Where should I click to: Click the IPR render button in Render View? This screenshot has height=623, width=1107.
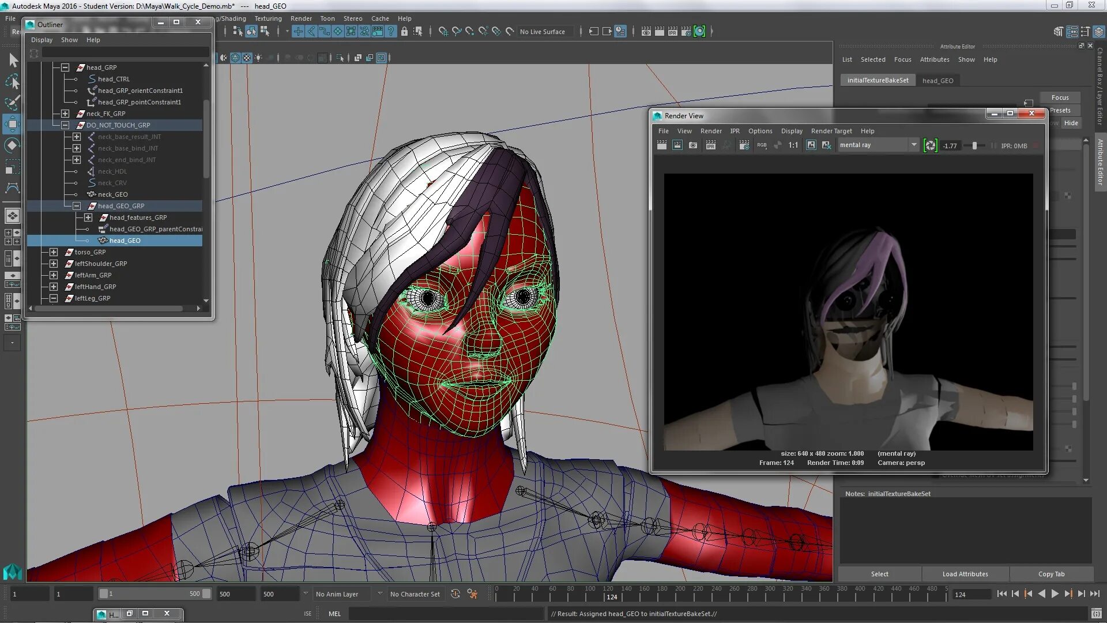coord(710,145)
